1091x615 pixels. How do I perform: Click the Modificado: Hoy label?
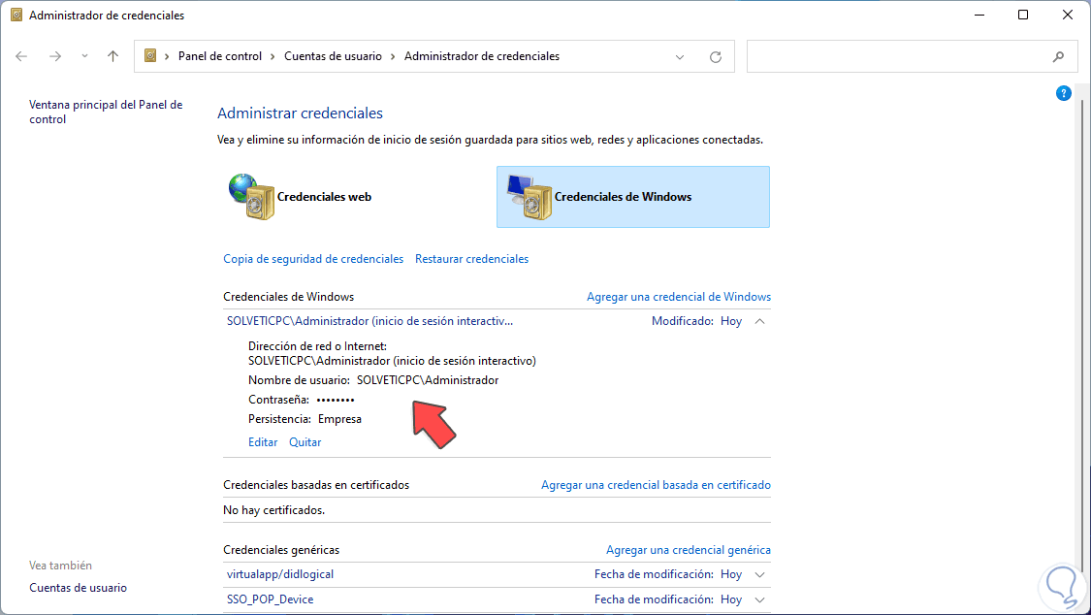click(696, 321)
